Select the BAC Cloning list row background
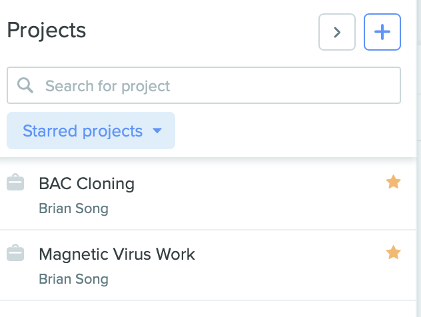The image size is (421, 317). (208, 194)
